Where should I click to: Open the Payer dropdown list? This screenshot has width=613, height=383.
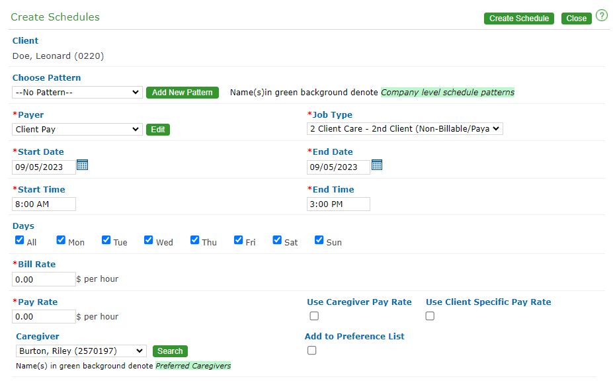(x=77, y=130)
